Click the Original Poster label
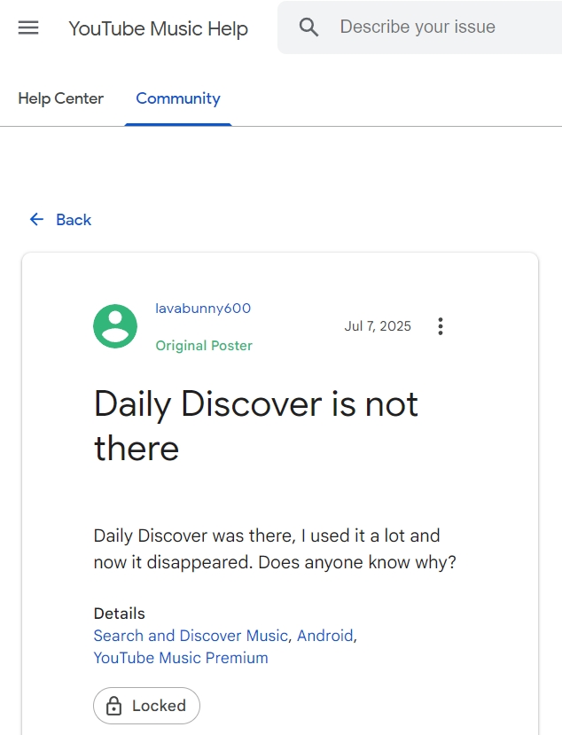This screenshot has height=735, width=562. 204,346
